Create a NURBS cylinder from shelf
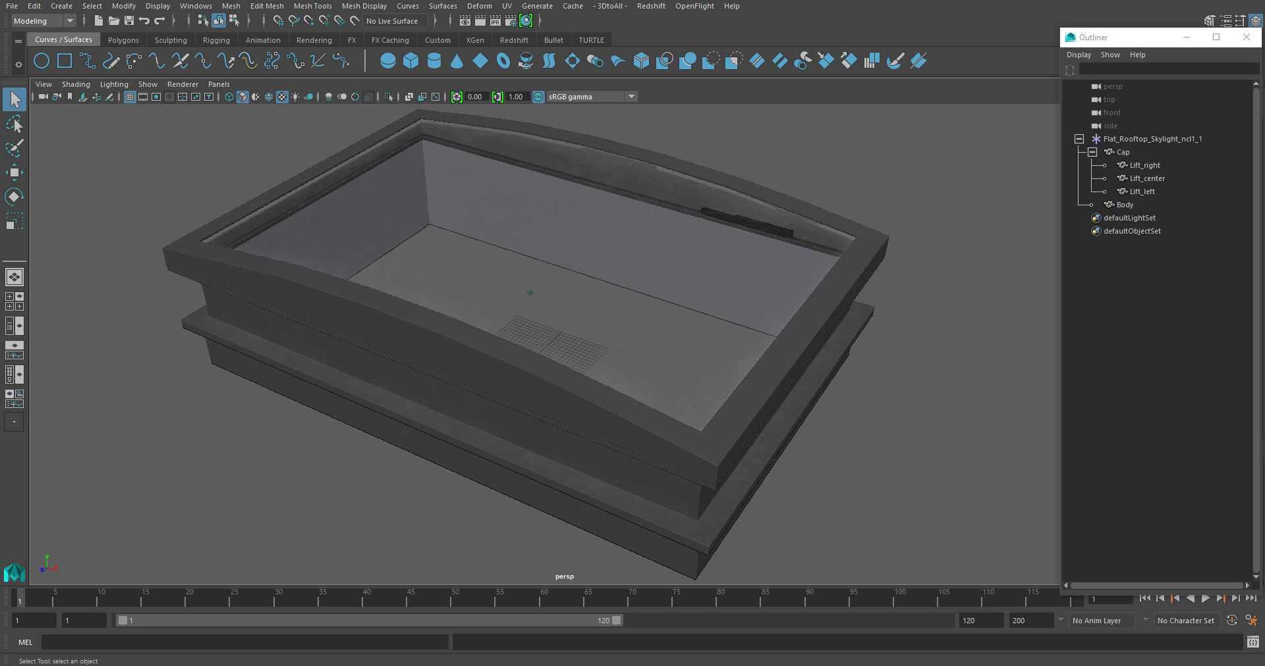 pyautogui.click(x=434, y=61)
